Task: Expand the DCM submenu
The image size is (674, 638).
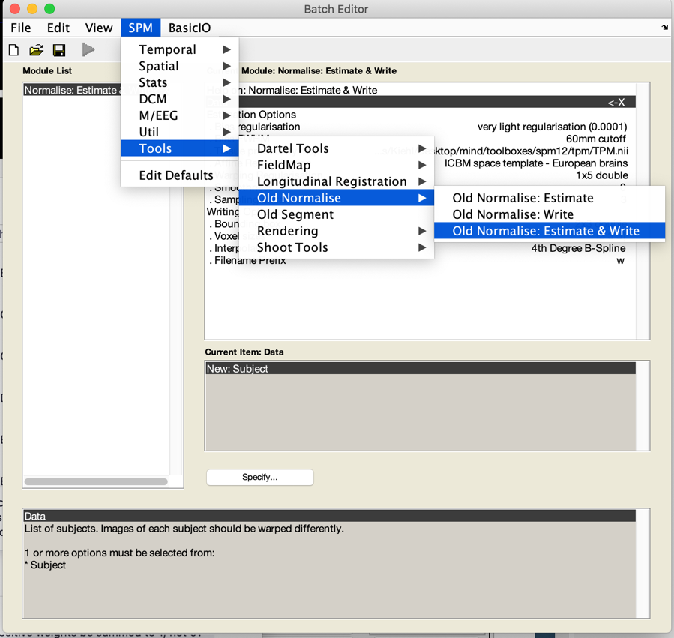Action: [180, 99]
